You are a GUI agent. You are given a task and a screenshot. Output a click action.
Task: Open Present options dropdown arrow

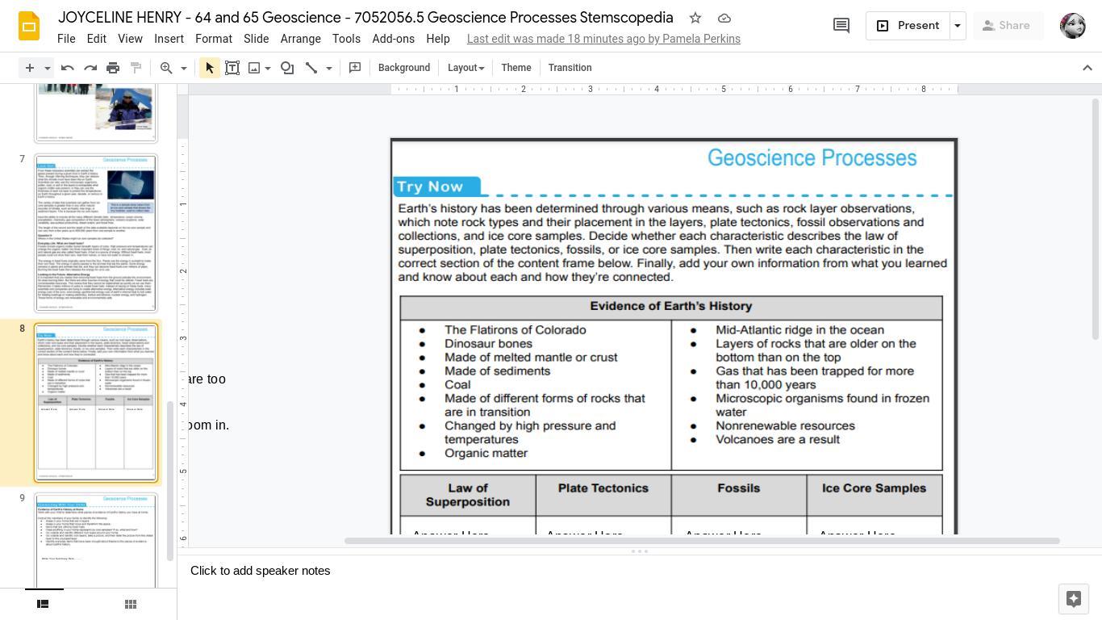[x=958, y=26]
